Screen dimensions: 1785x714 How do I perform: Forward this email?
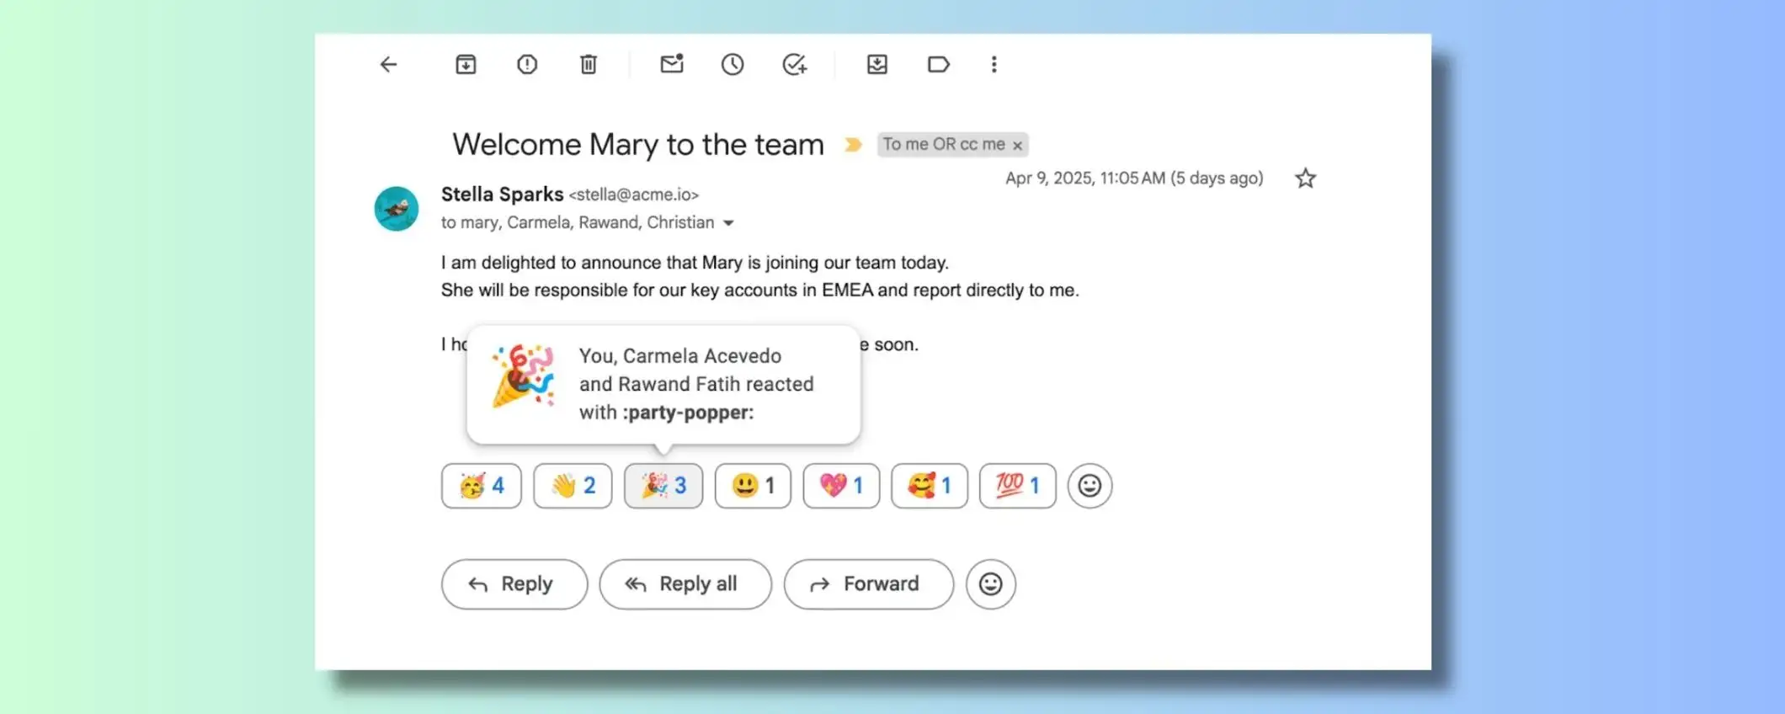click(869, 584)
